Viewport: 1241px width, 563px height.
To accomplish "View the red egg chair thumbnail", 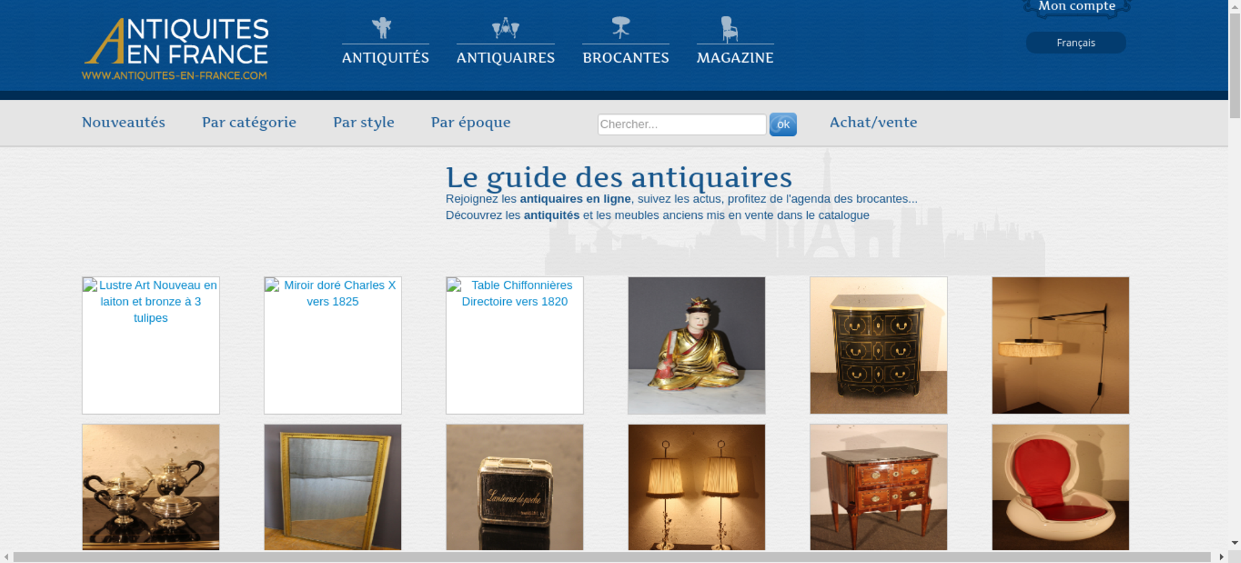I will point(1060,487).
